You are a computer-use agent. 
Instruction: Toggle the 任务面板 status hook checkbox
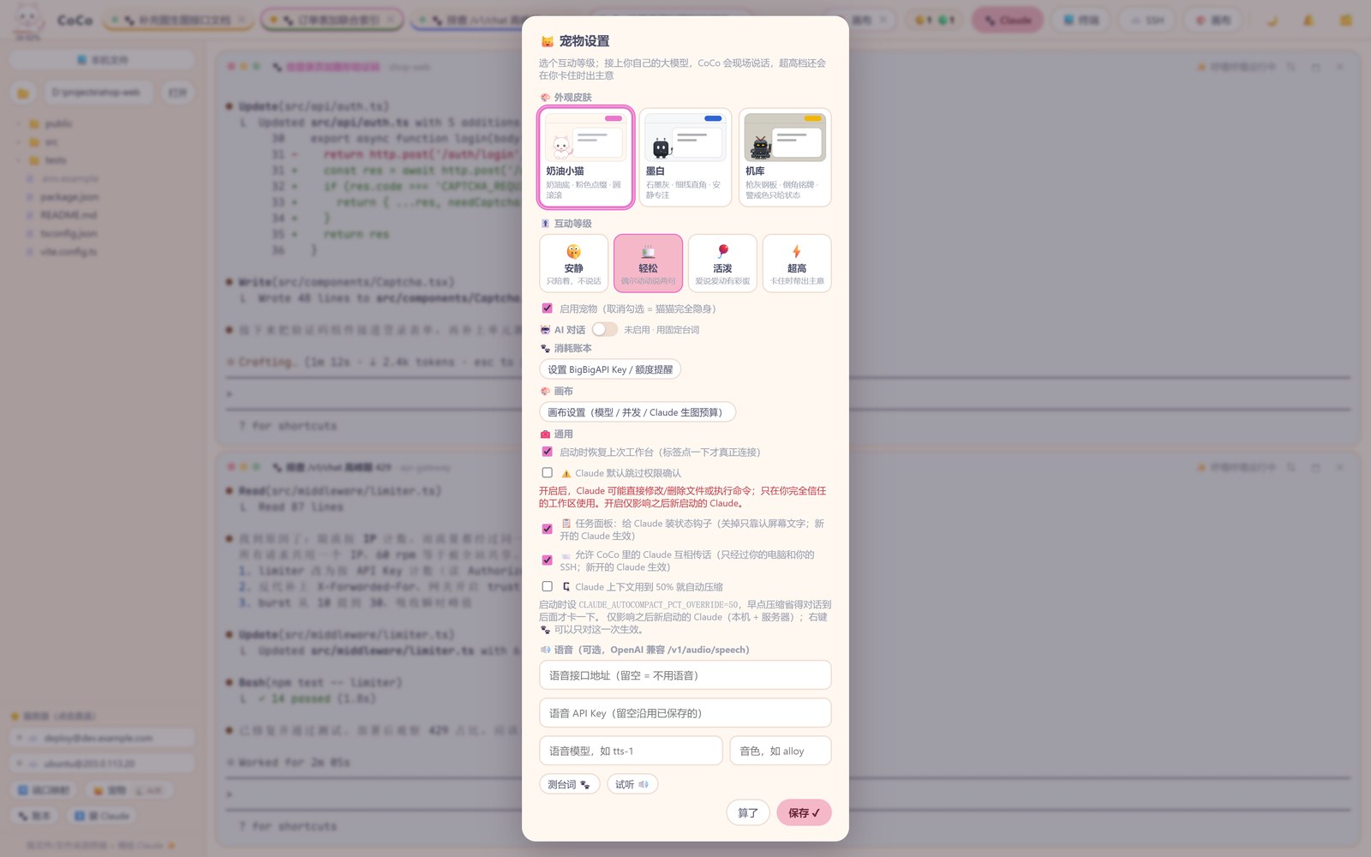click(548, 529)
